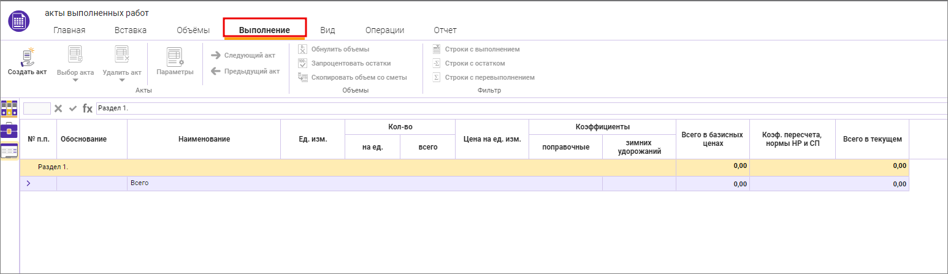Click the formula bar containing Раздел 1.
948x274 pixels.
tap(521, 108)
